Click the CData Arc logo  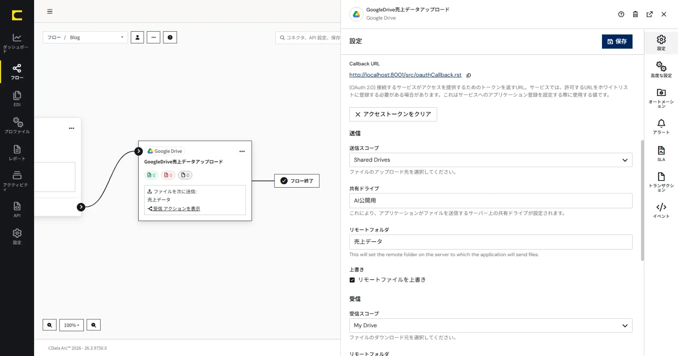point(17,15)
